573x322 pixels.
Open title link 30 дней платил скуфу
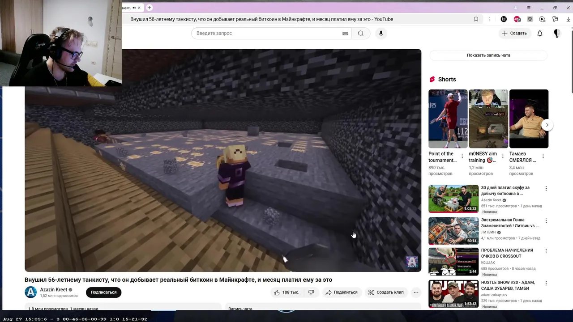point(506,191)
